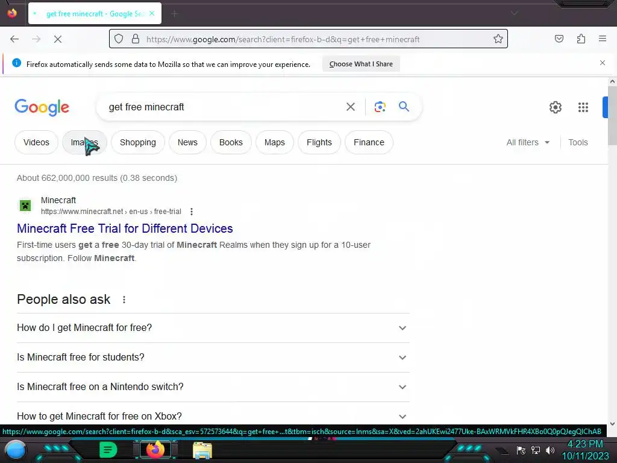Image resolution: width=617 pixels, height=463 pixels.
Task: Expand 'How do I get Minecraft for free?'
Action: click(x=213, y=328)
